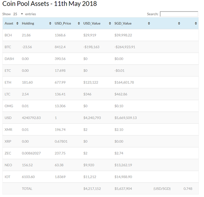Select the BCH asset cell
This screenshot has width=204, height=197.
8,35
